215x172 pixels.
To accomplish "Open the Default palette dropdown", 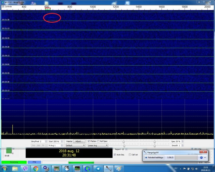I will point(75,145).
